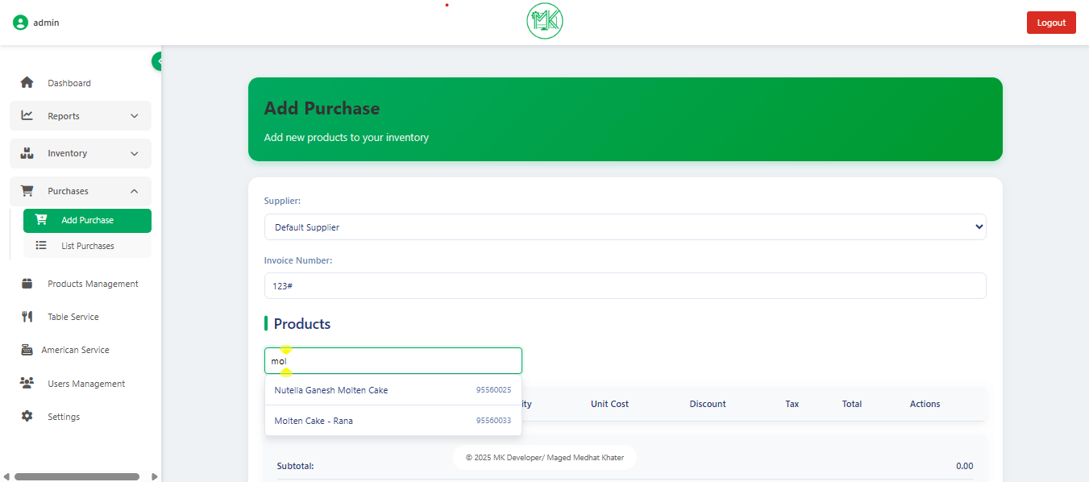Image resolution: width=1089 pixels, height=482 pixels.
Task: Click the admin user avatar icon
Action: point(20,23)
